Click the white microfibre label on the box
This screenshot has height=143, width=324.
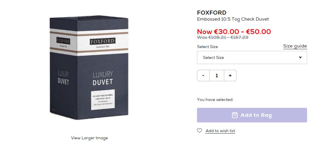click(103, 100)
